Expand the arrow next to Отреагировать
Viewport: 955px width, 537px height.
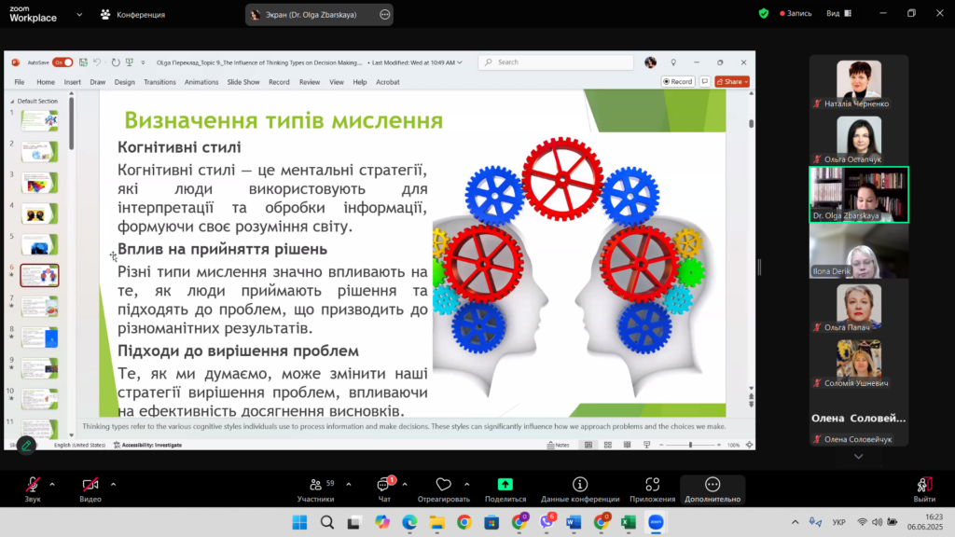pyautogui.click(x=466, y=485)
